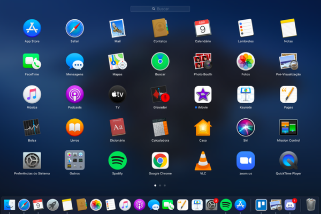Viewport: 321px width, 214px height.
Task: Launch VLC media player
Action: click(x=203, y=160)
